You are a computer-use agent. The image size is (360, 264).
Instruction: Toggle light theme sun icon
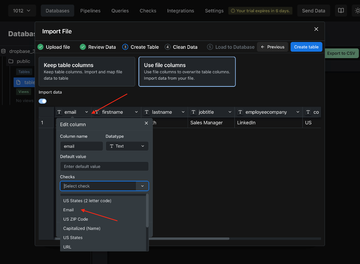[357, 11]
